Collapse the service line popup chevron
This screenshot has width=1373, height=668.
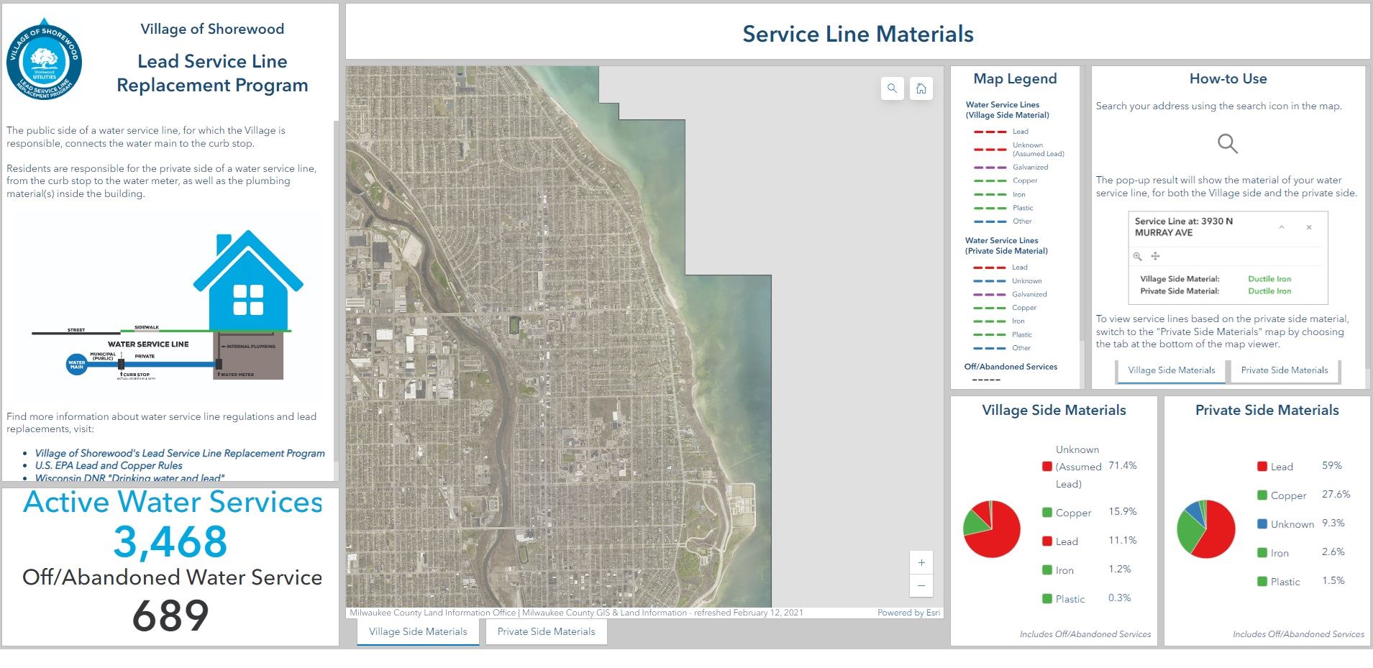point(1281,227)
